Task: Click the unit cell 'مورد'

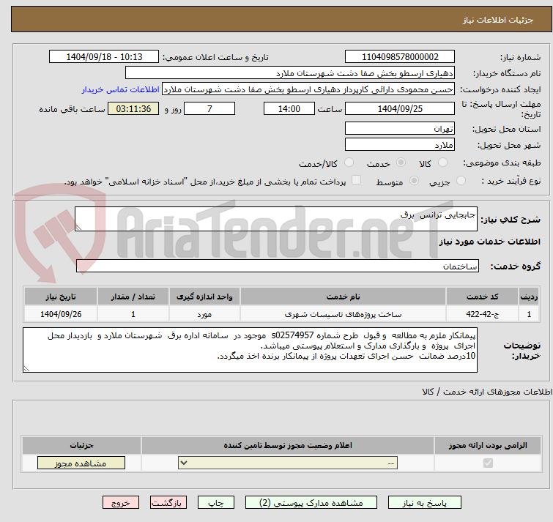Action: point(204,313)
